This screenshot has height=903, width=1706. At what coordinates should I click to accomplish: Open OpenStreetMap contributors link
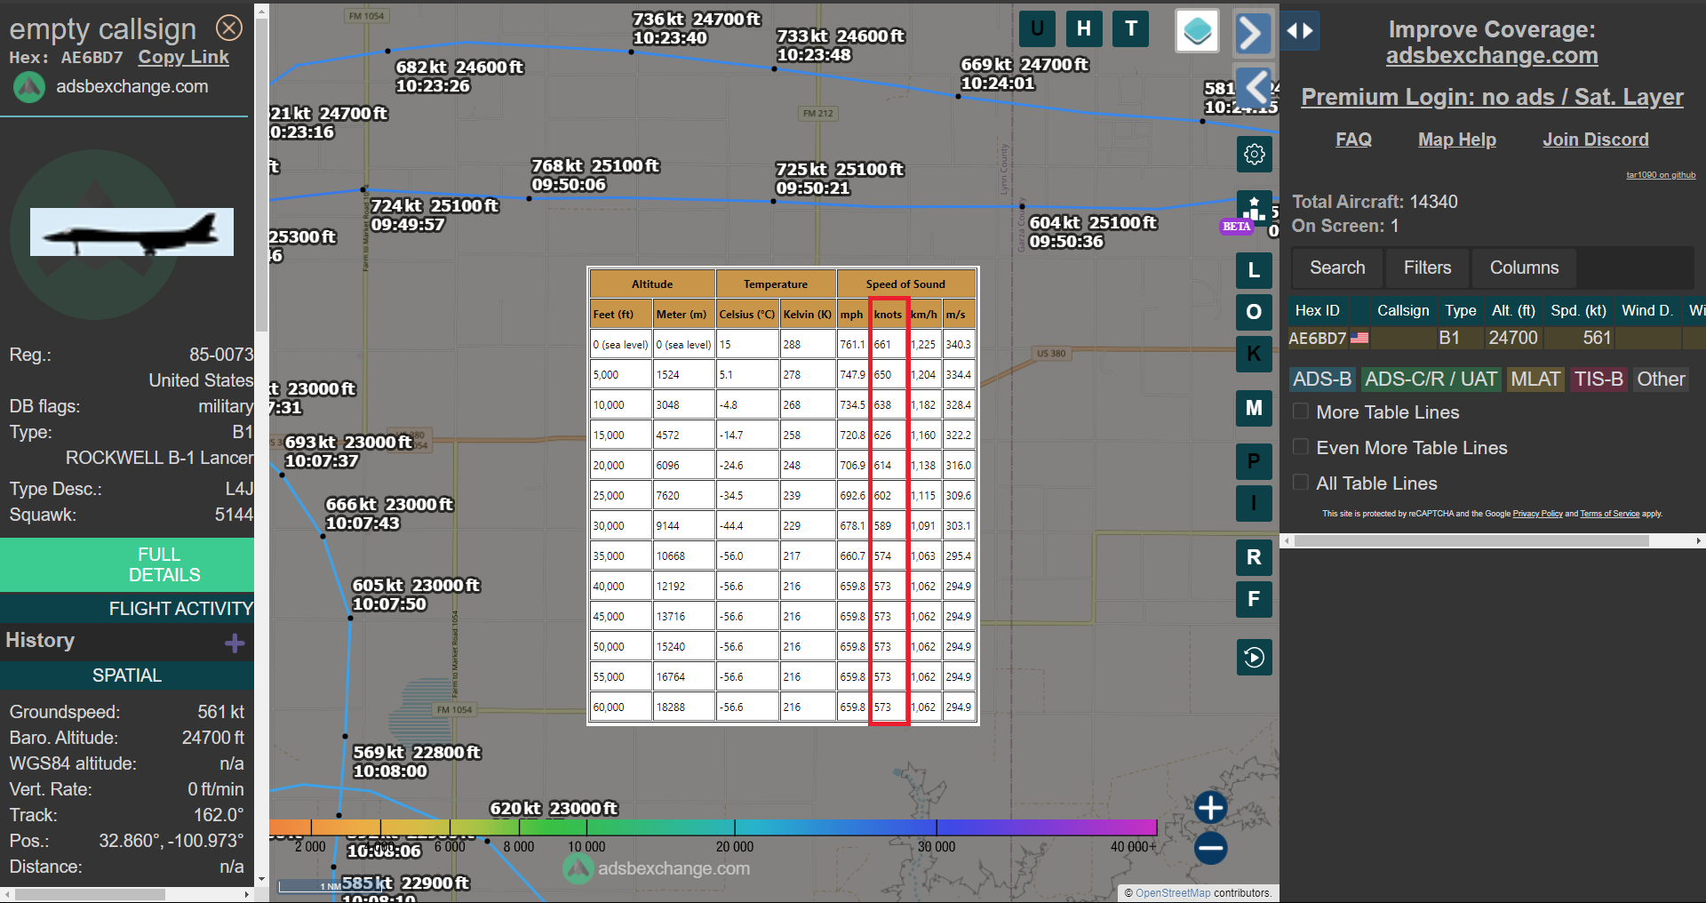pyautogui.click(x=1172, y=893)
